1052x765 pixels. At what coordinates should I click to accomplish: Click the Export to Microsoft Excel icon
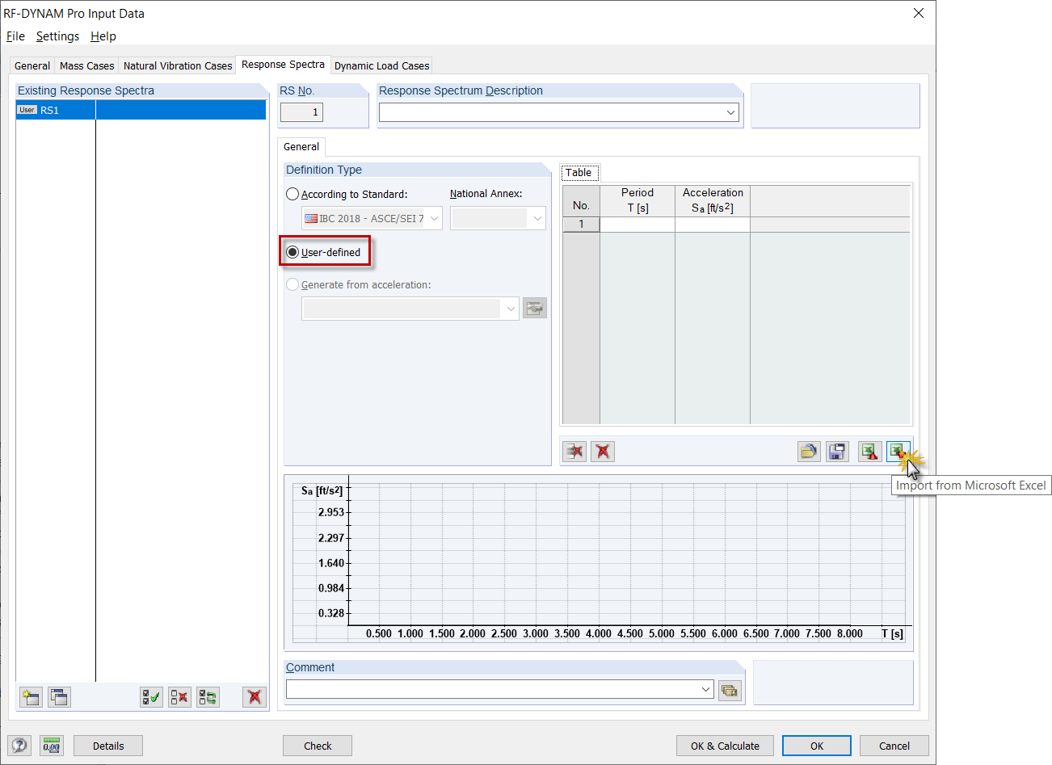pos(869,451)
